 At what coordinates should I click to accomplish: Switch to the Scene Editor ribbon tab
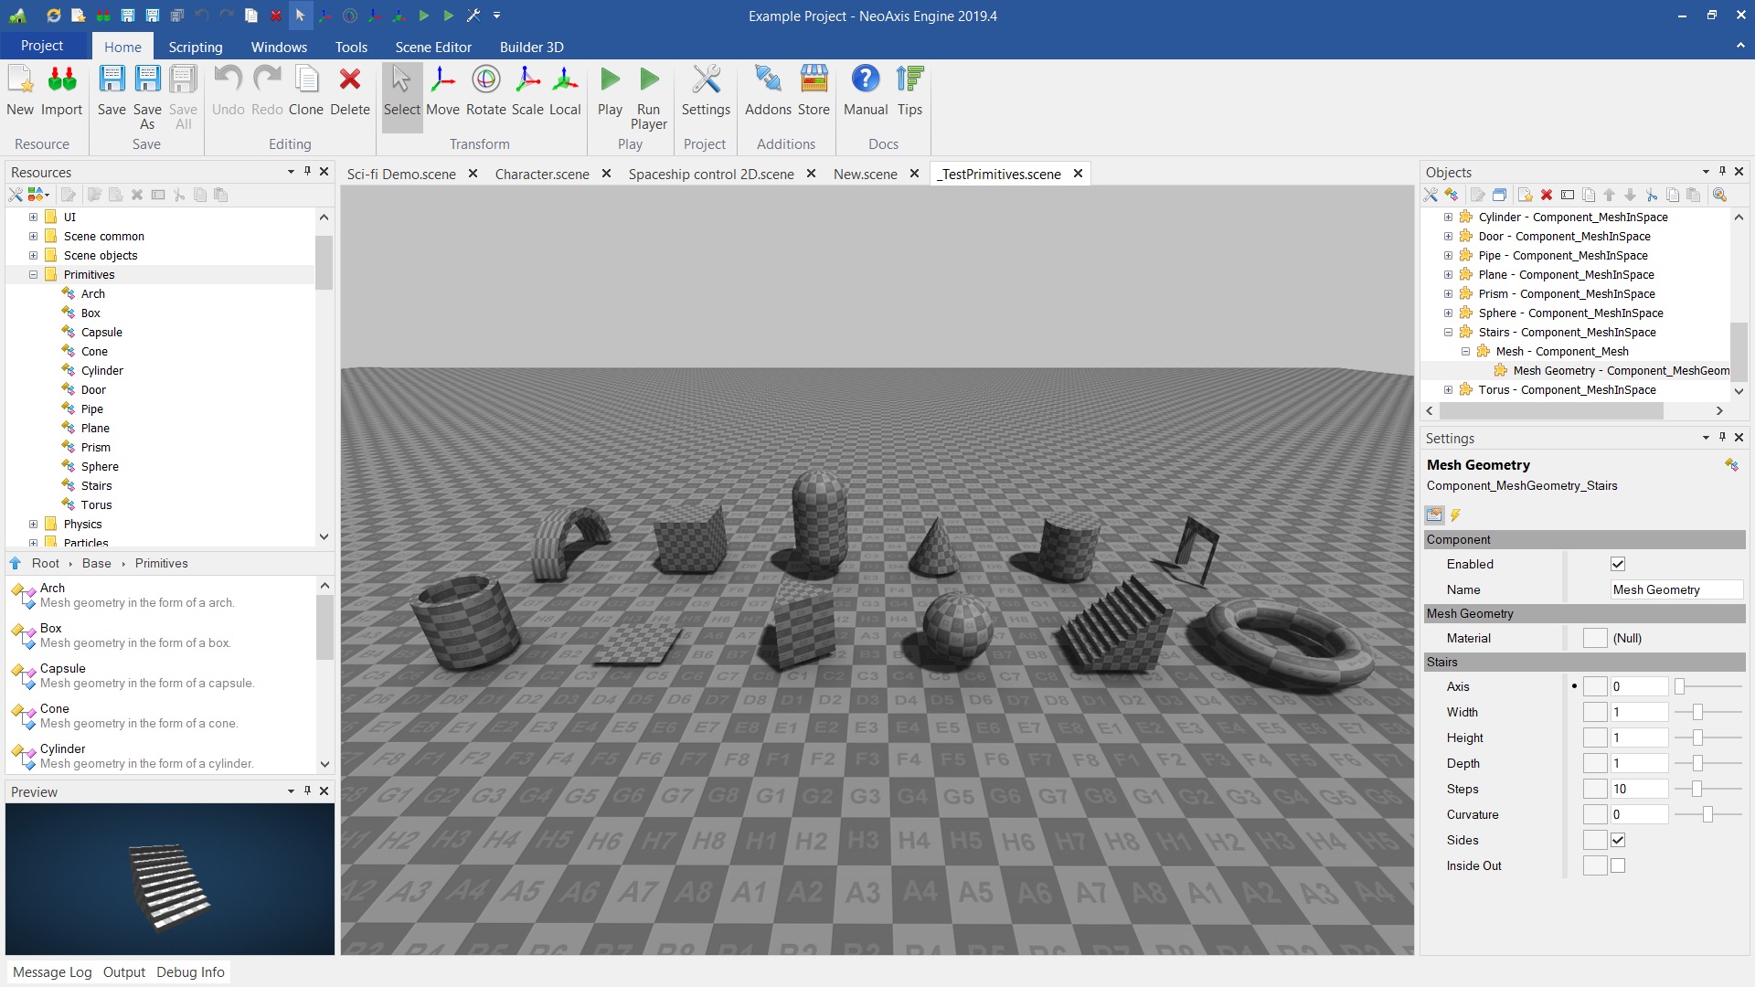click(433, 47)
